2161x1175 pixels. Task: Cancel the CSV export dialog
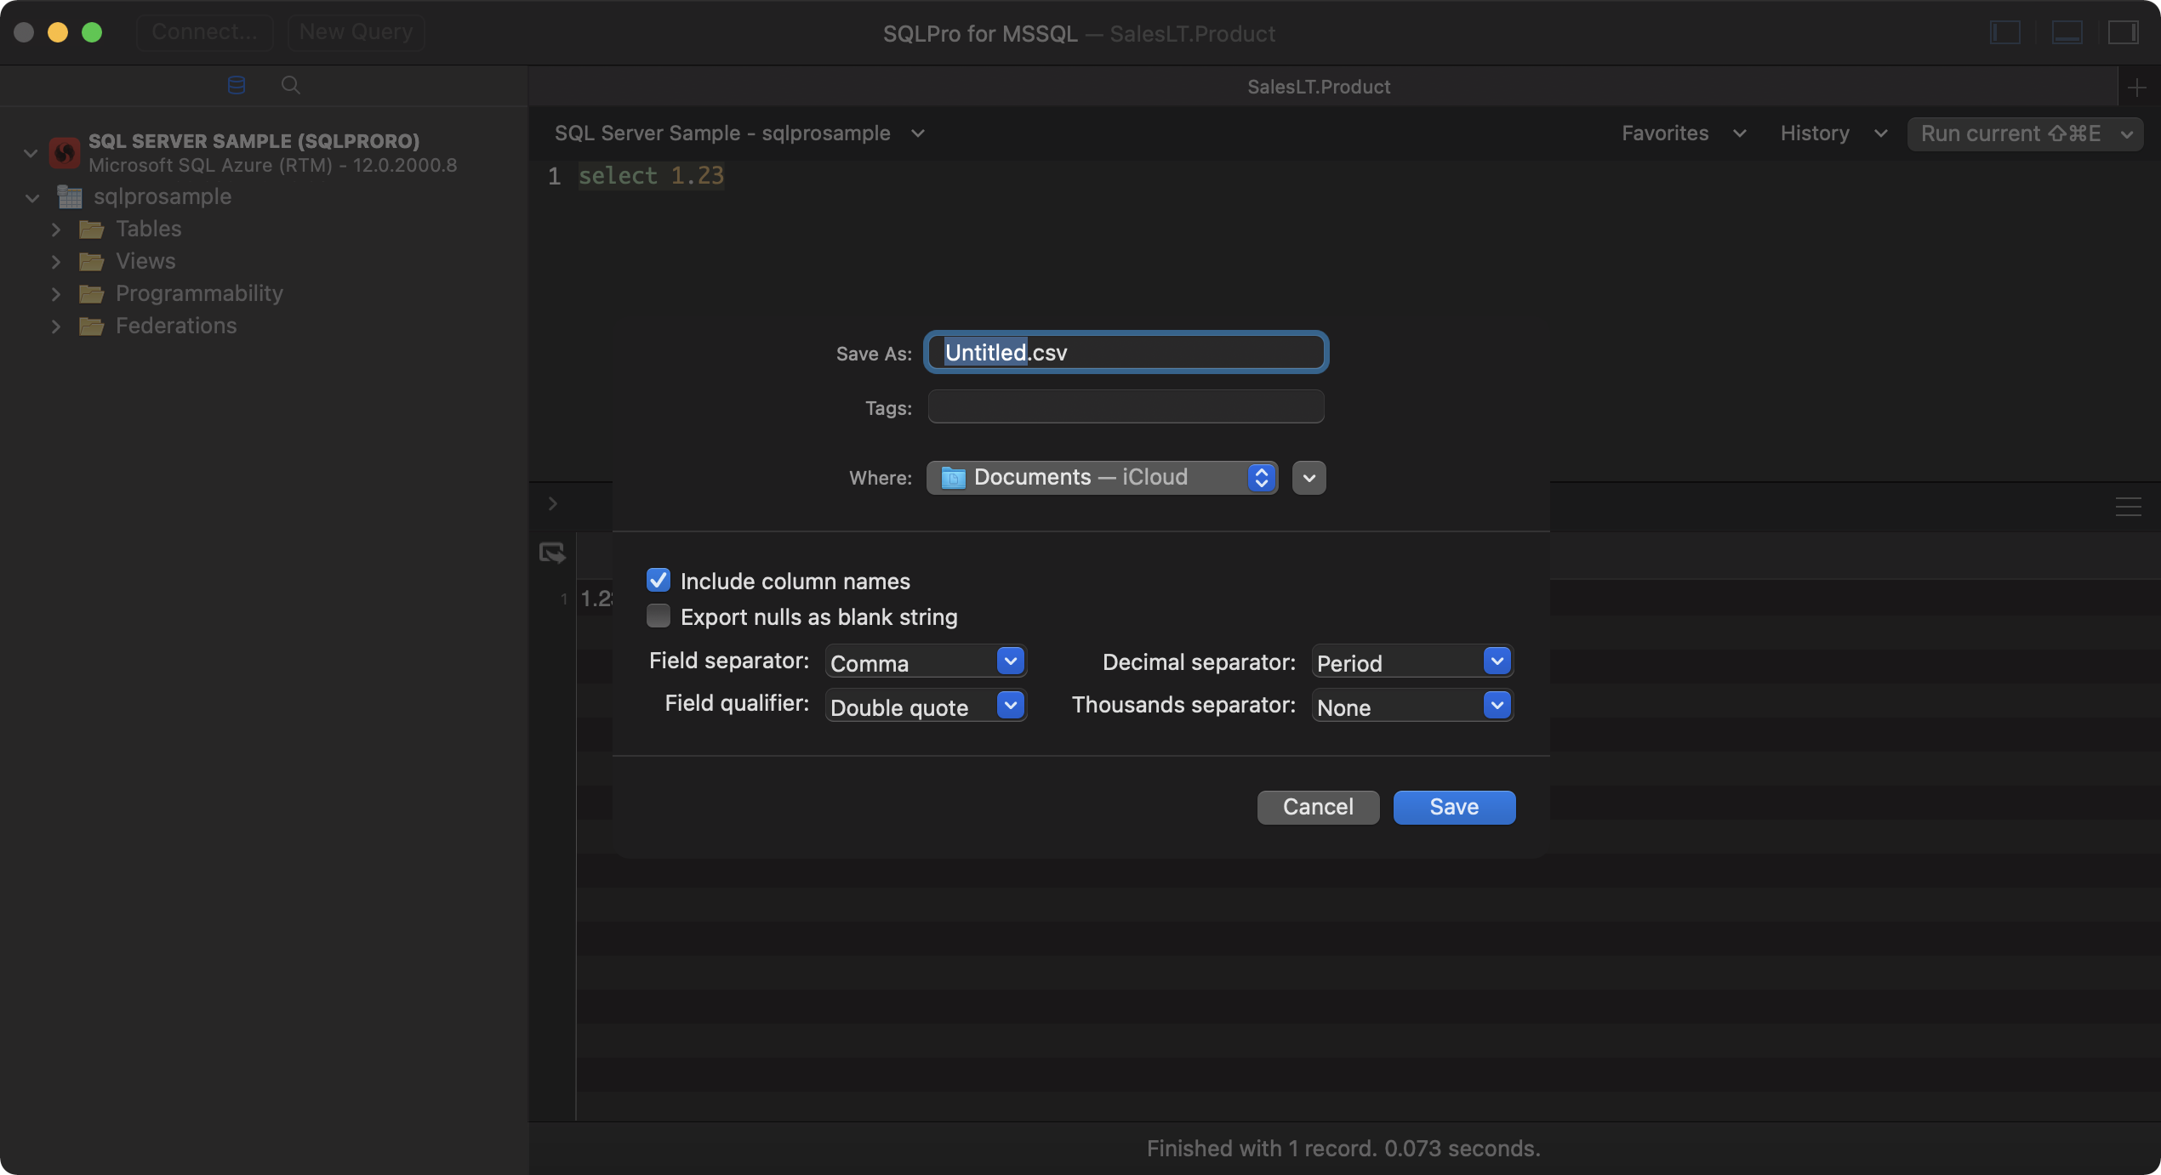1317,807
